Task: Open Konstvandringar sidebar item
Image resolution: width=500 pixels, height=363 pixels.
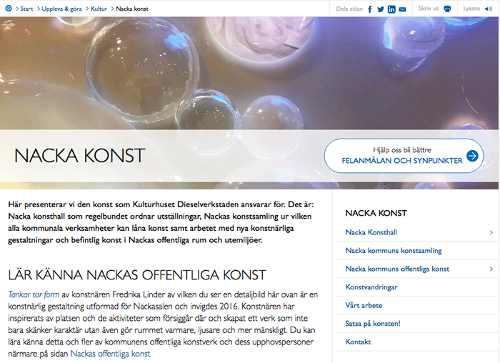Action: click(x=371, y=287)
